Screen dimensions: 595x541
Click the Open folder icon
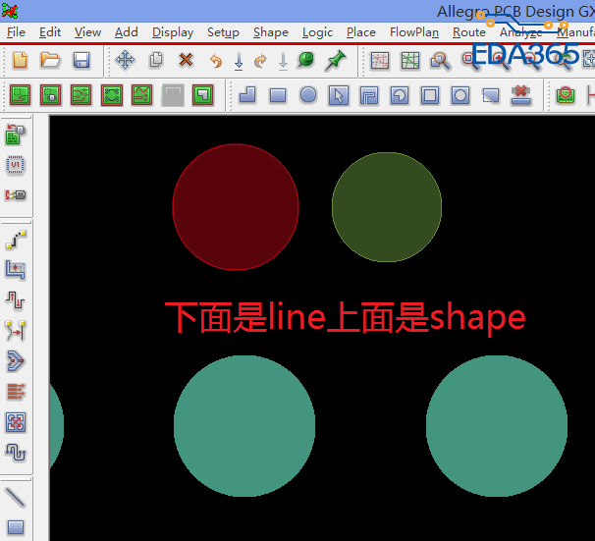click(x=50, y=60)
